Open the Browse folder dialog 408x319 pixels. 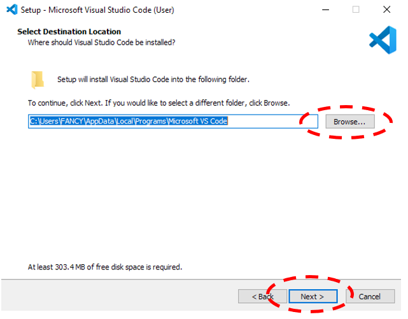tap(349, 121)
